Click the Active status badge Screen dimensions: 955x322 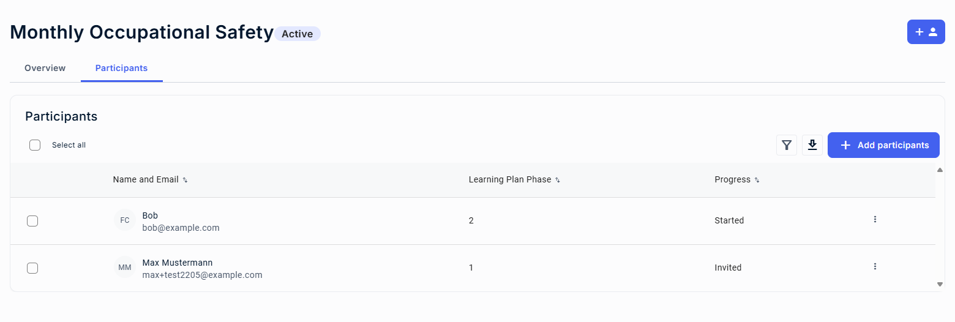pyautogui.click(x=298, y=34)
